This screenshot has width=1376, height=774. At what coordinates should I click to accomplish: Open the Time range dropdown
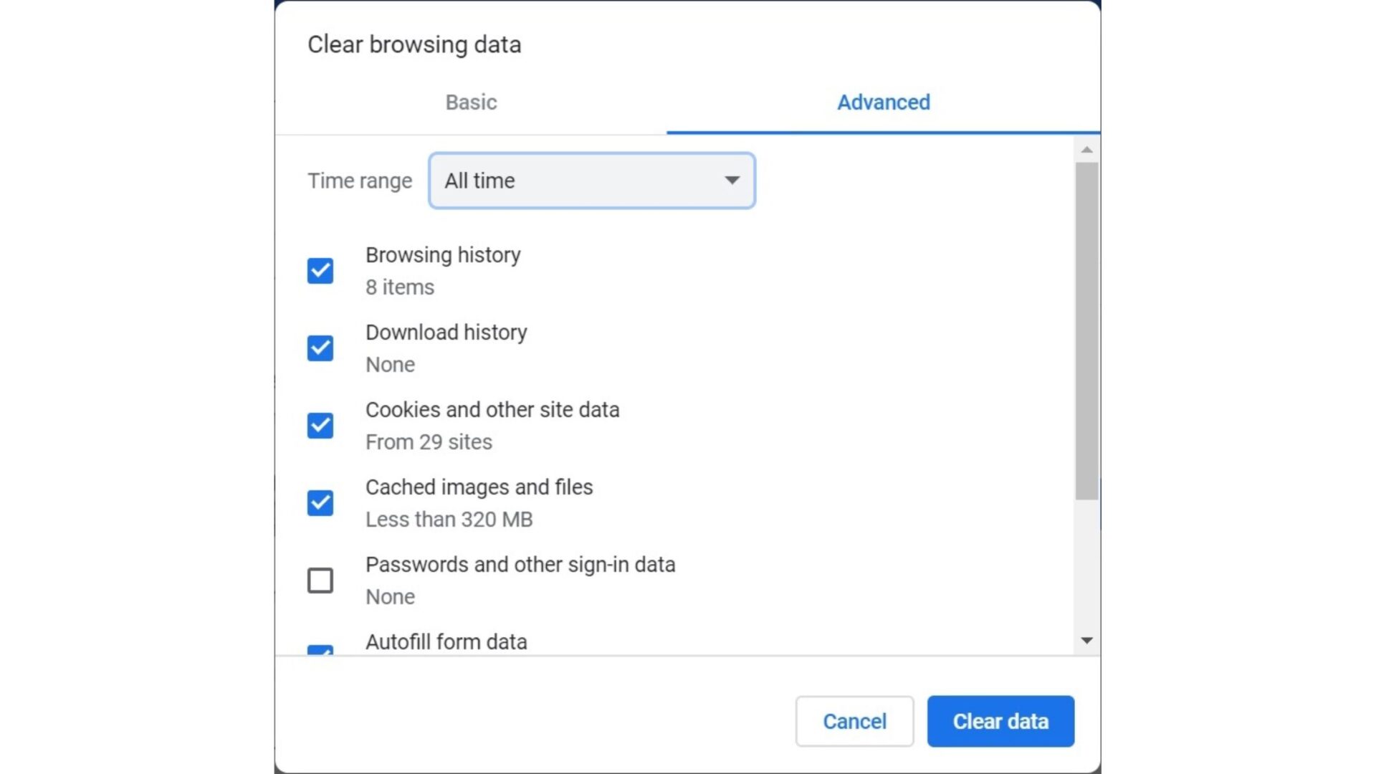[591, 181]
